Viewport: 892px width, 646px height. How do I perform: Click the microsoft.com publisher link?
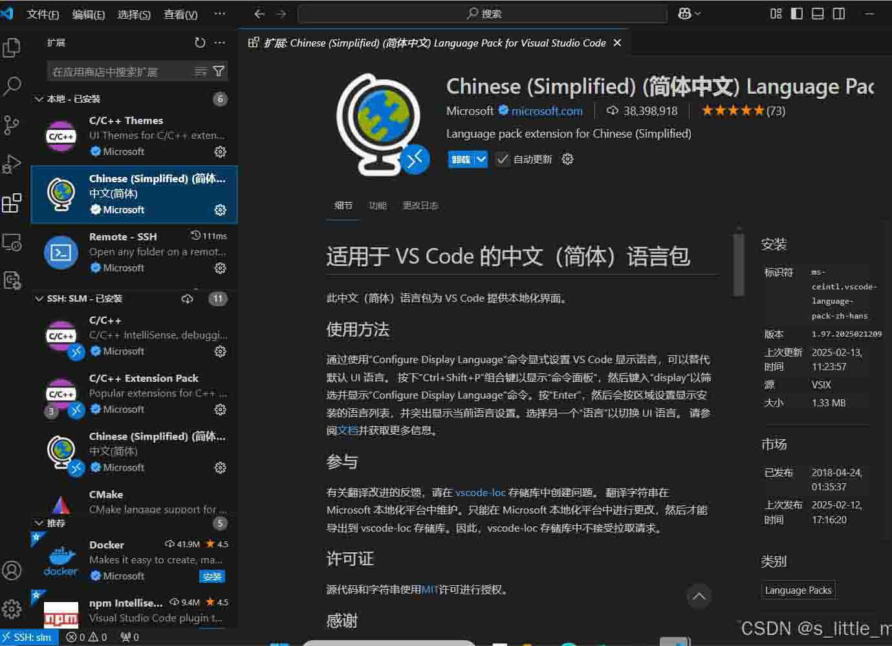pyautogui.click(x=547, y=111)
